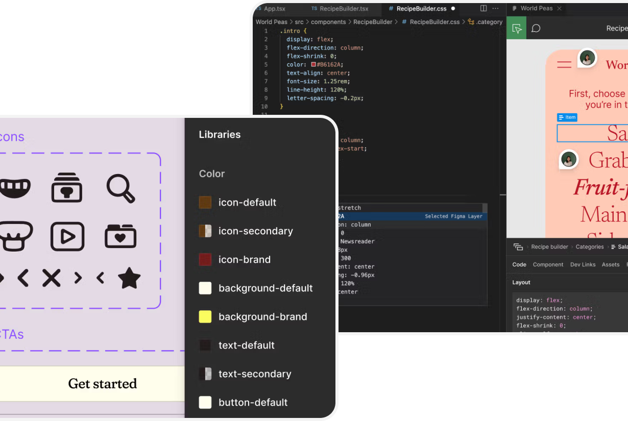Click Categories in the layer breadcrumb
The width and height of the screenshot is (628, 421).
point(589,247)
